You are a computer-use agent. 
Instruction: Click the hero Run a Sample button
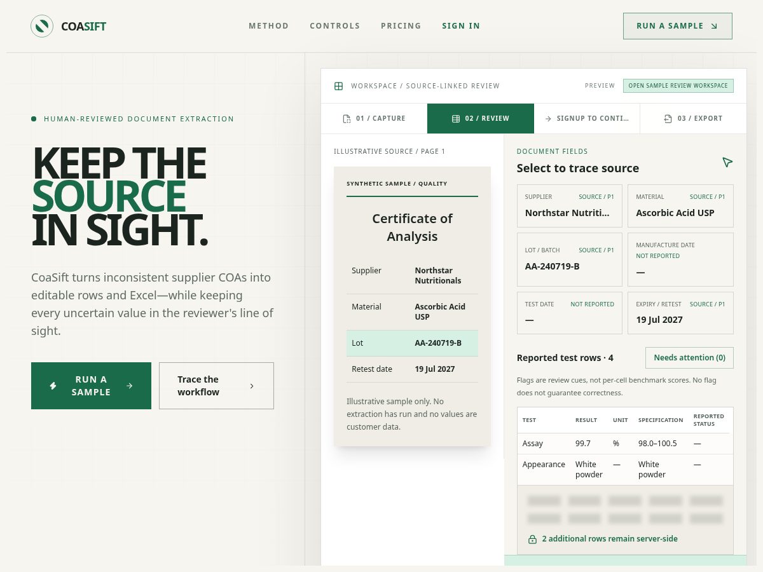pos(91,386)
